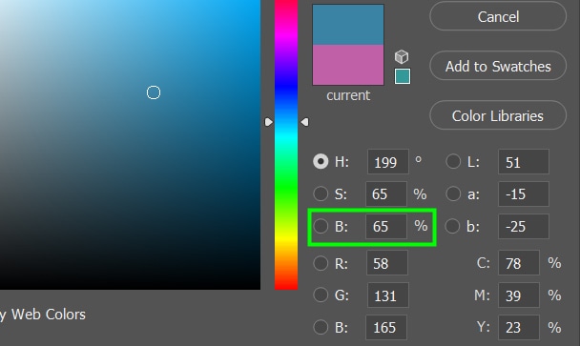Viewport: 580px width, 346px height.
Task: Click the blue new color swatch
Action: click(x=348, y=25)
